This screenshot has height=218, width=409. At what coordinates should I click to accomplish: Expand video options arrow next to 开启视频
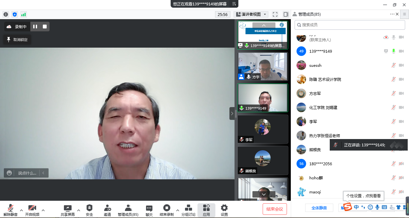click(43, 210)
